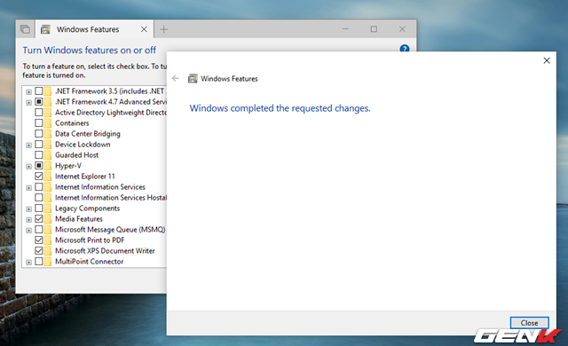This screenshot has height=346, width=568.
Task: Enable the Device Lockdown checkbox
Action: coord(39,144)
